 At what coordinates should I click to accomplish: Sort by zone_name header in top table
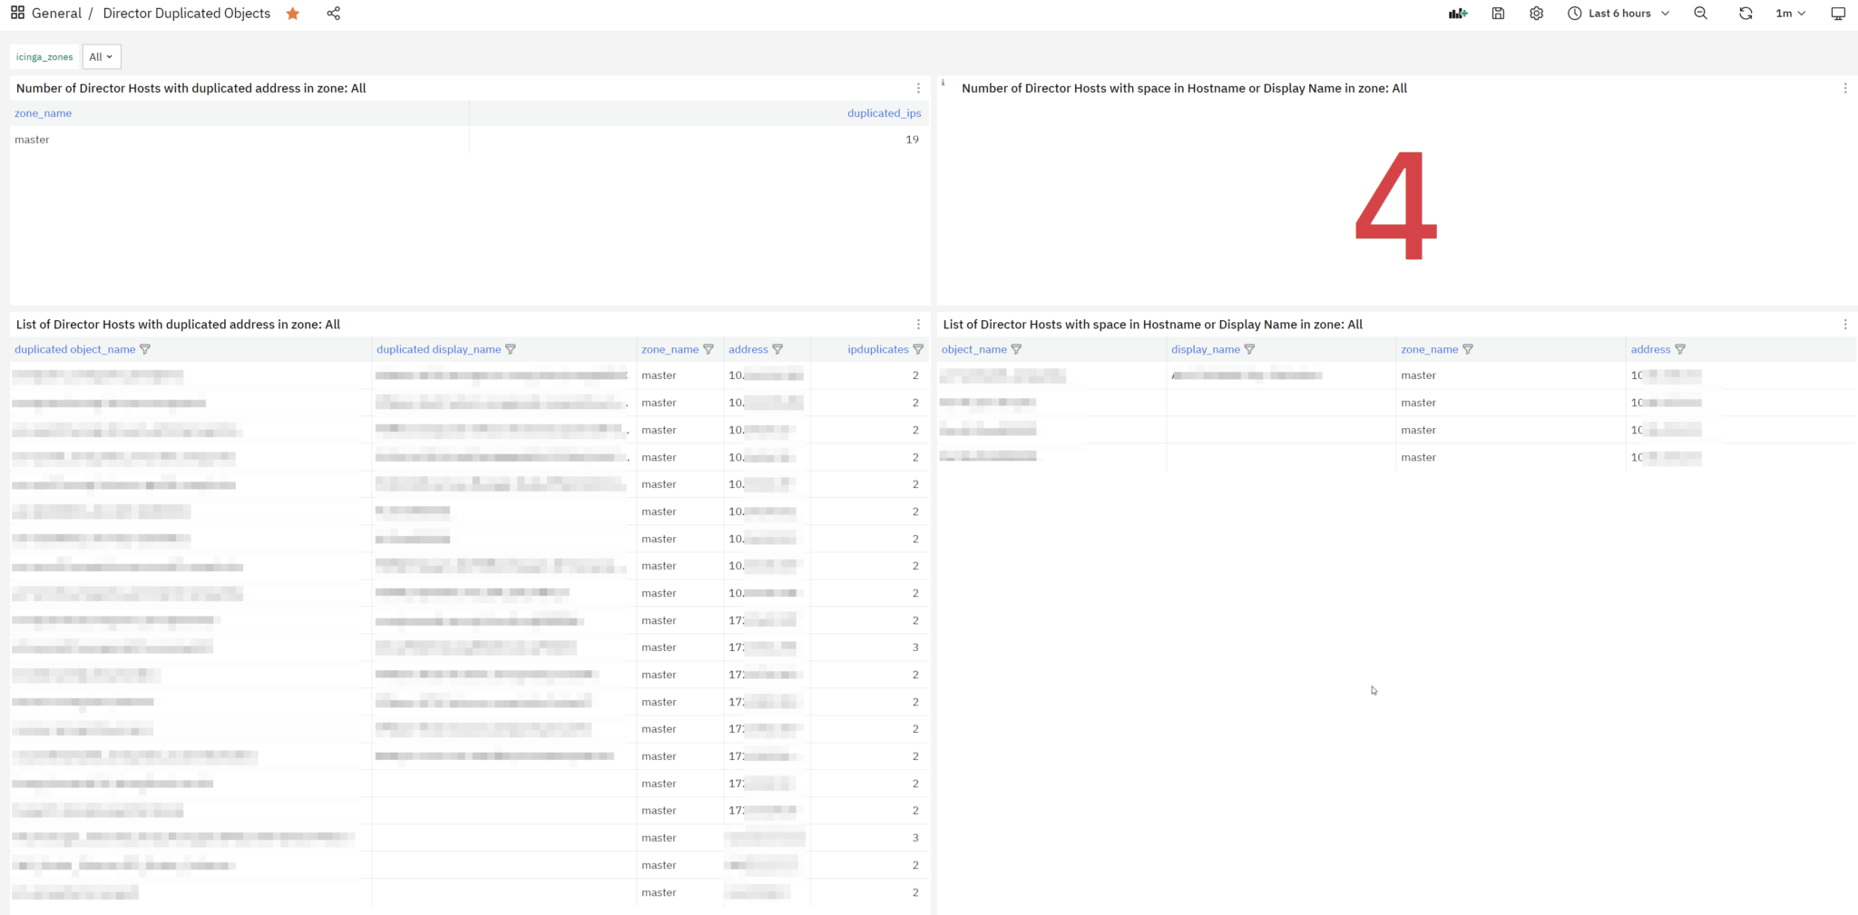43,113
